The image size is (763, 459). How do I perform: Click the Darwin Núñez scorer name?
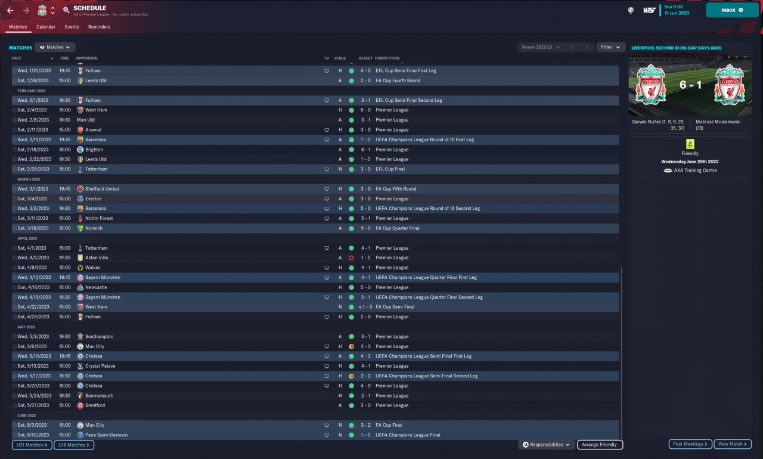(x=647, y=122)
